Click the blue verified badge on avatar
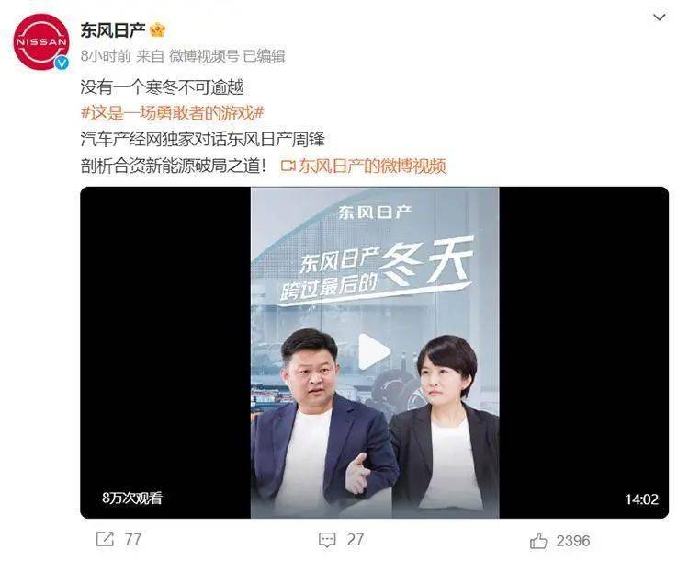This screenshot has width=689, height=562. pos(62,63)
